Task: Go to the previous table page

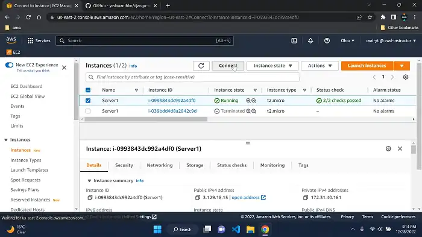Action: tap(374, 77)
